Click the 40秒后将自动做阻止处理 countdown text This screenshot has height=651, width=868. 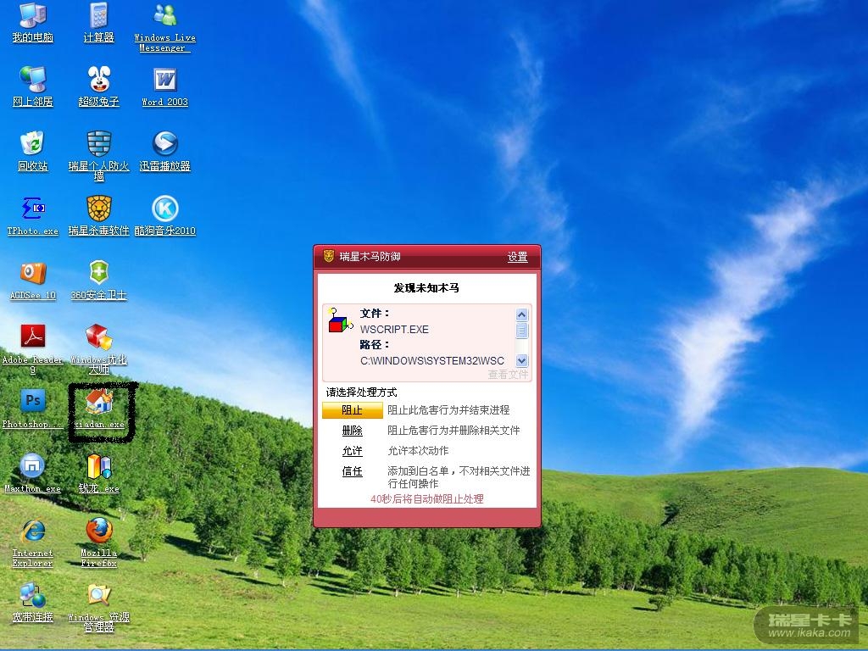pos(427,498)
